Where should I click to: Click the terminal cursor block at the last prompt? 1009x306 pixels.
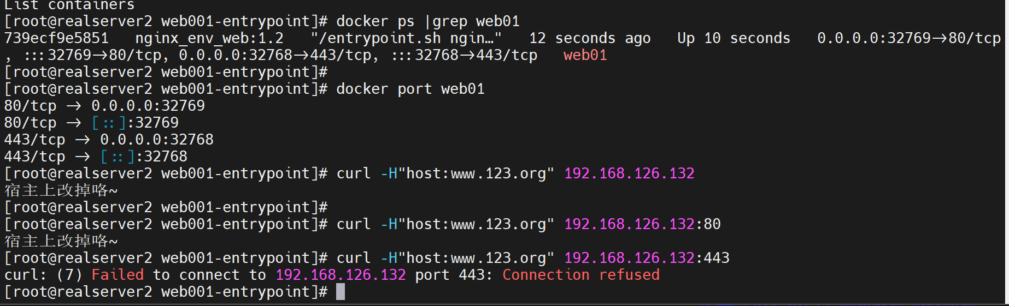point(341,292)
